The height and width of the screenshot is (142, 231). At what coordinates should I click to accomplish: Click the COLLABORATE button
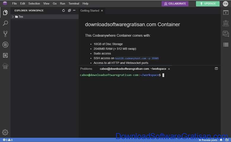[x=175, y=4]
